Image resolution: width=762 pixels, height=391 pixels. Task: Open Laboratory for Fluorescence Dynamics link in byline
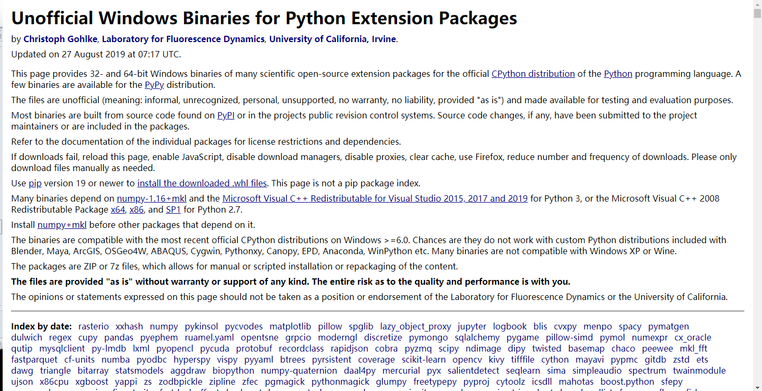[183, 39]
